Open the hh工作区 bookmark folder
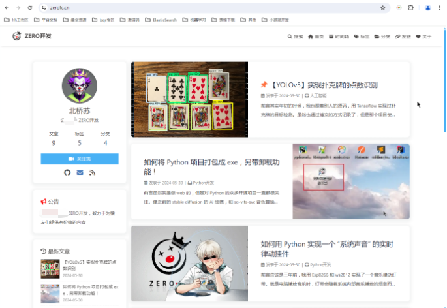Image resolution: width=447 pixels, height=308 pixels. click(x=16, y=20)
